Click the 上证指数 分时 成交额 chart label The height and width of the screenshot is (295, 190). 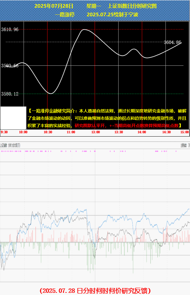pos(10,145)
